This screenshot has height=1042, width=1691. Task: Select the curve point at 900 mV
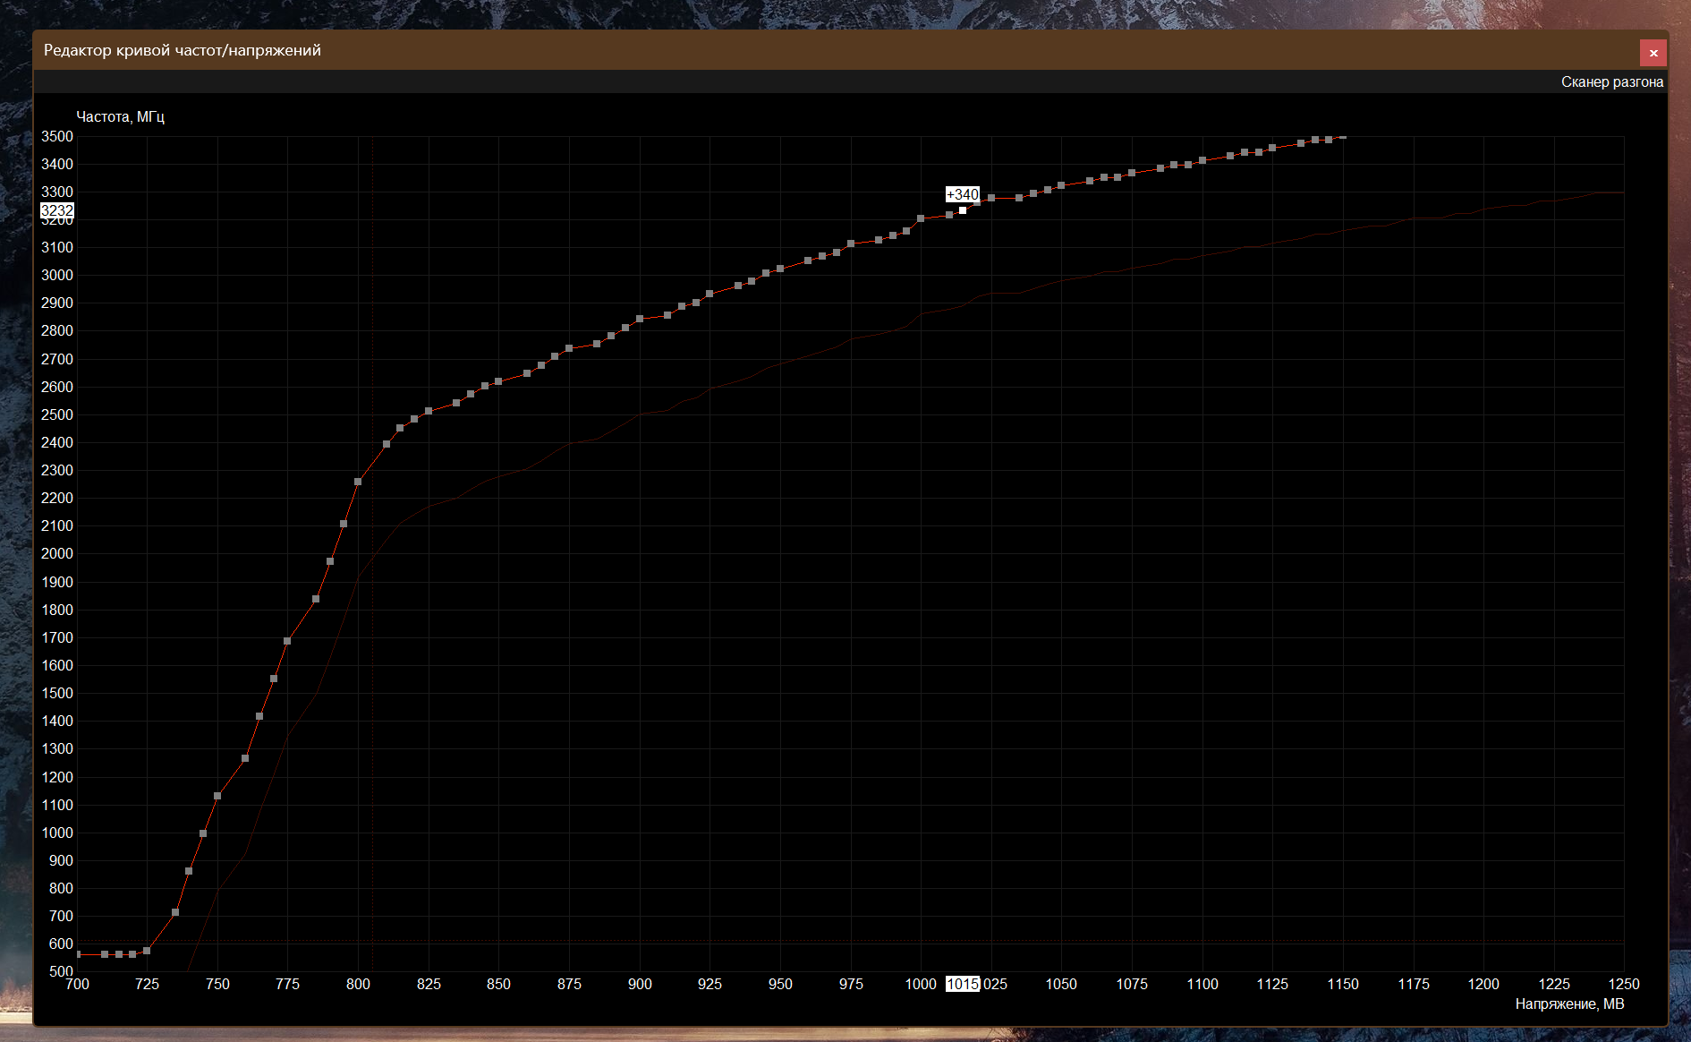640,319
